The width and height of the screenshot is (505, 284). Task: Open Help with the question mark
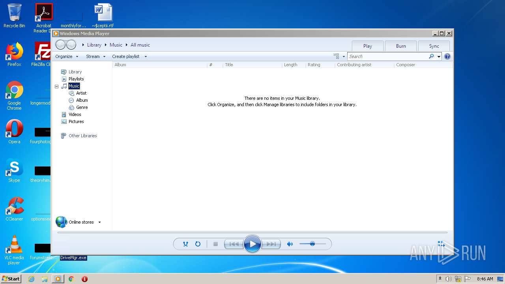pos(447,56)
